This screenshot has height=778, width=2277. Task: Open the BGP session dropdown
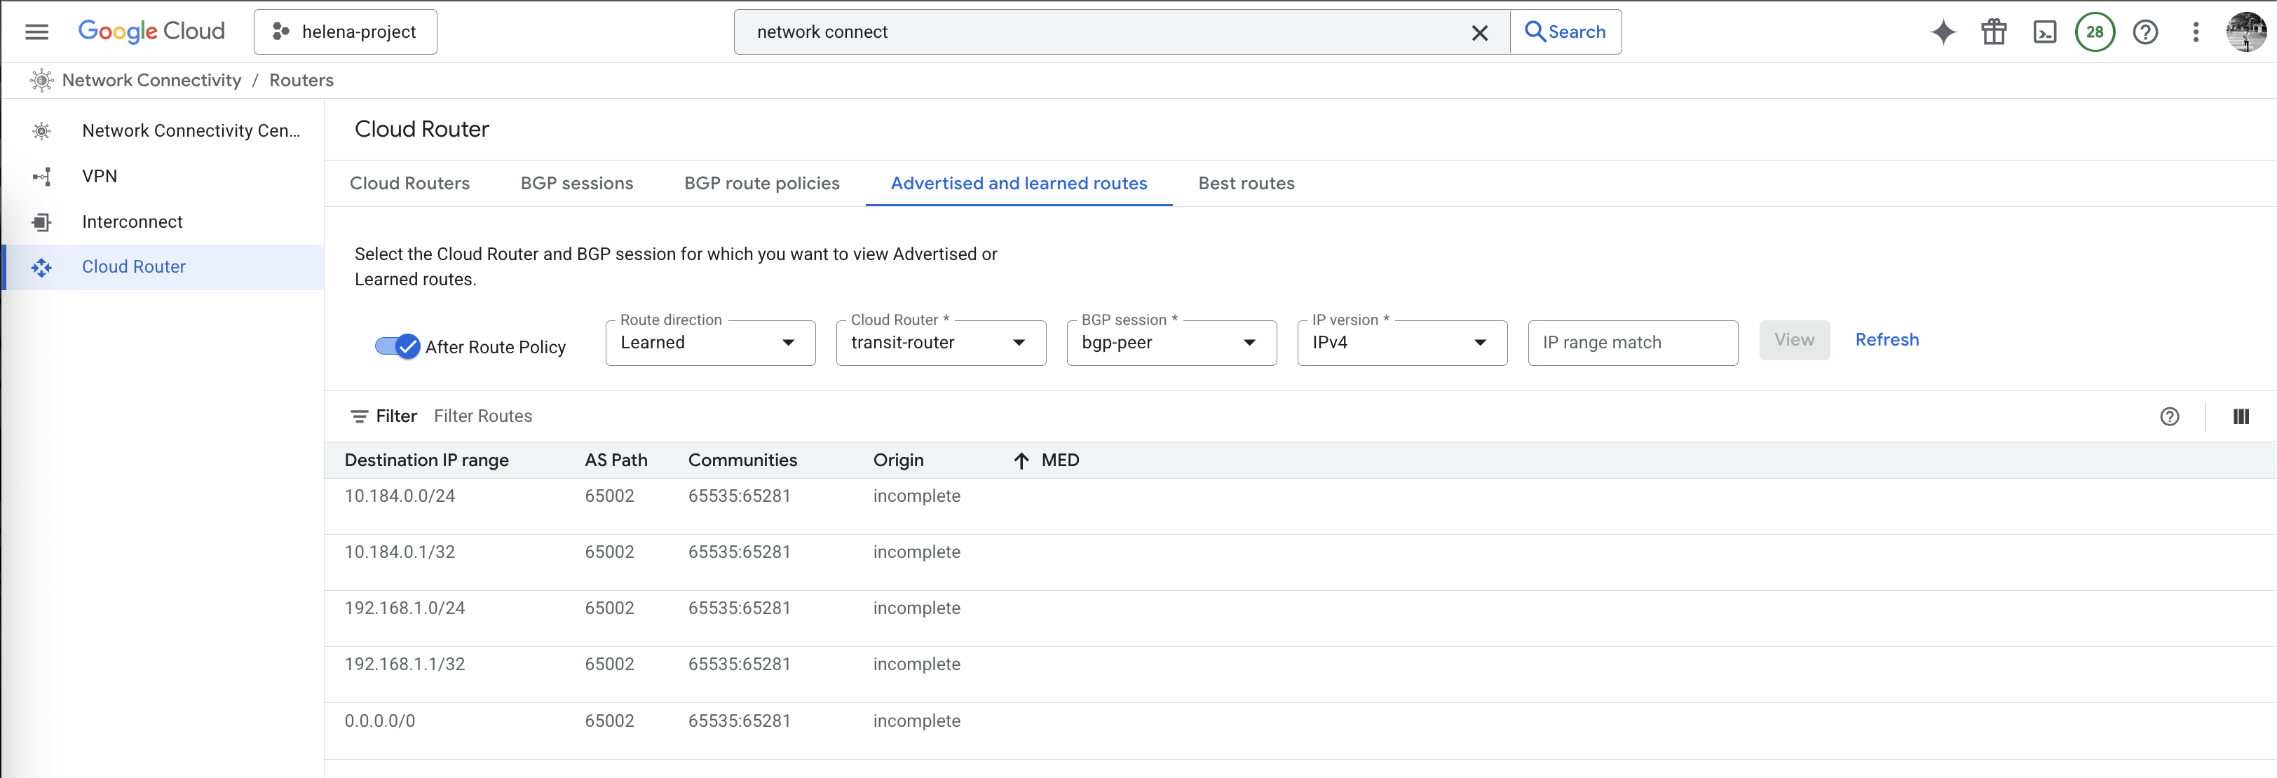[x=1171, y=343]
